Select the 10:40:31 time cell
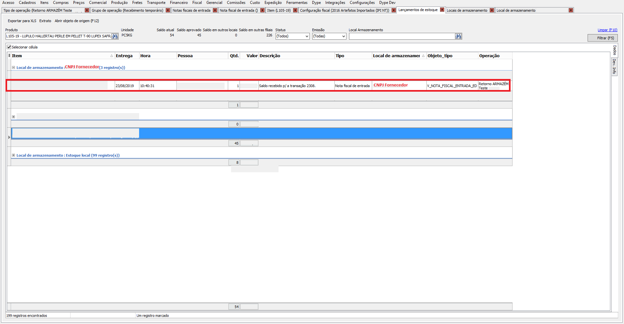Viewport: 624px width, 324px height. click(x=158, y=86)
